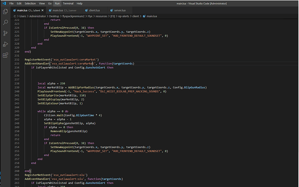299x187 pixels.
Task: Open the Source Control view
Action: coord(5,33)
